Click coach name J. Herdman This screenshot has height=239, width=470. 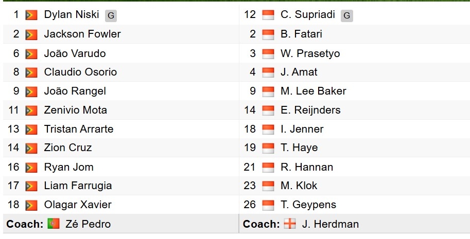tap(330, 224)
